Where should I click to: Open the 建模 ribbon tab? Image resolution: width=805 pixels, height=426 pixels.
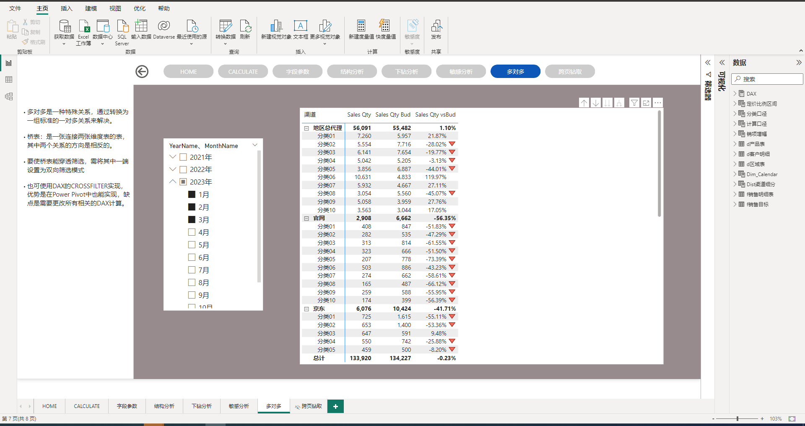(x=91, y=8)
